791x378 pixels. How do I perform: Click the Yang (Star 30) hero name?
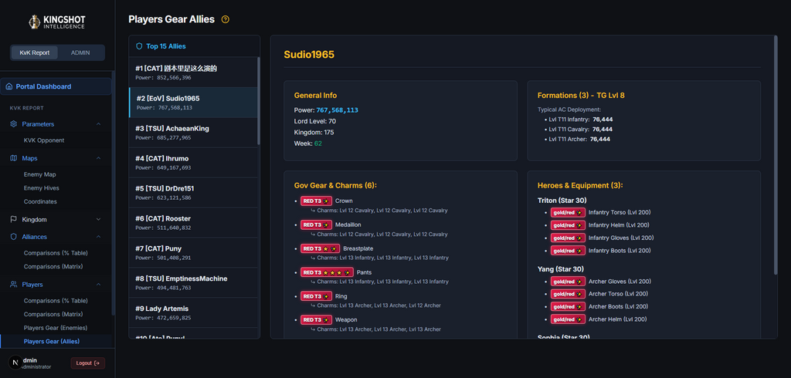pos(561,269)
